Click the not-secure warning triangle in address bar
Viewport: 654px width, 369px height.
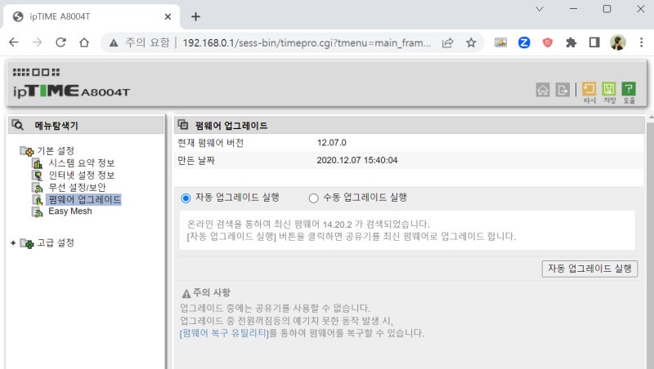(x=114, y=42)
